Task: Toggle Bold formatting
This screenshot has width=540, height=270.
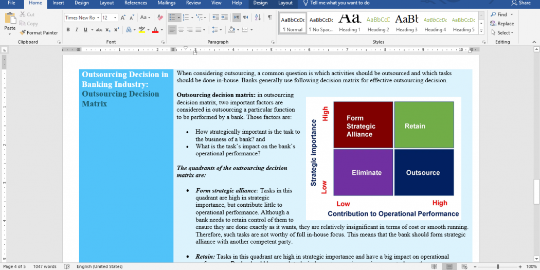Action: [x=68, y=30]
